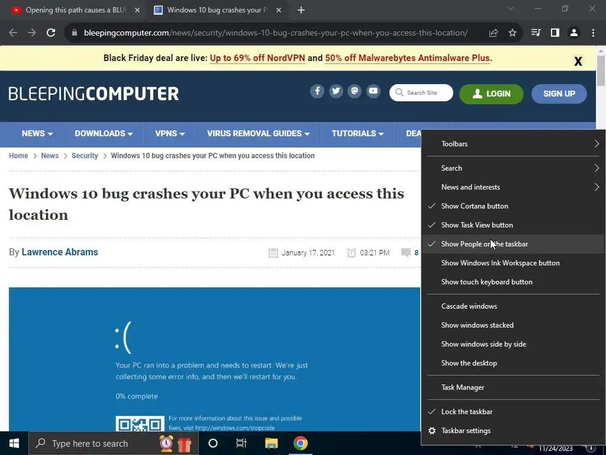This screenshot has width=606, height=455.
Task: Click the BSOD article image
Action: click(214, 359)
